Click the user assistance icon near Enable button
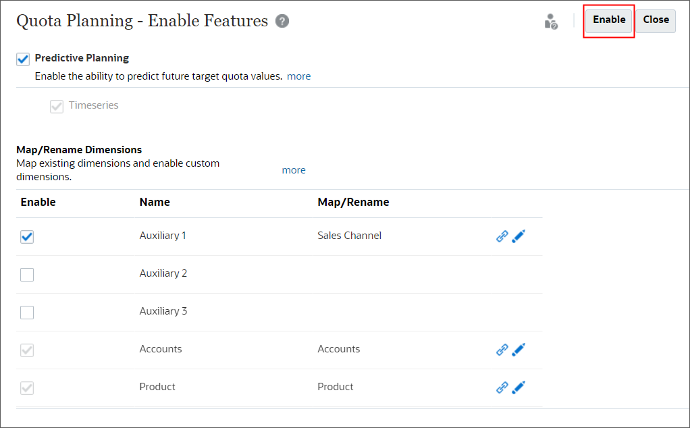The height and width of the screenshot is (428, 690). coord(550,22)
